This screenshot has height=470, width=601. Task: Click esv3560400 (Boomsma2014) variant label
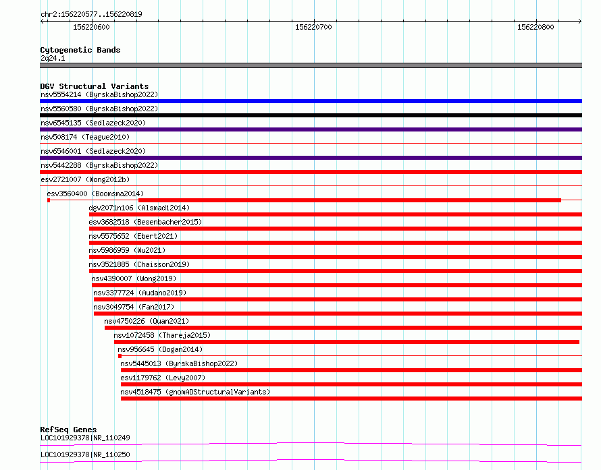[95, 194]
